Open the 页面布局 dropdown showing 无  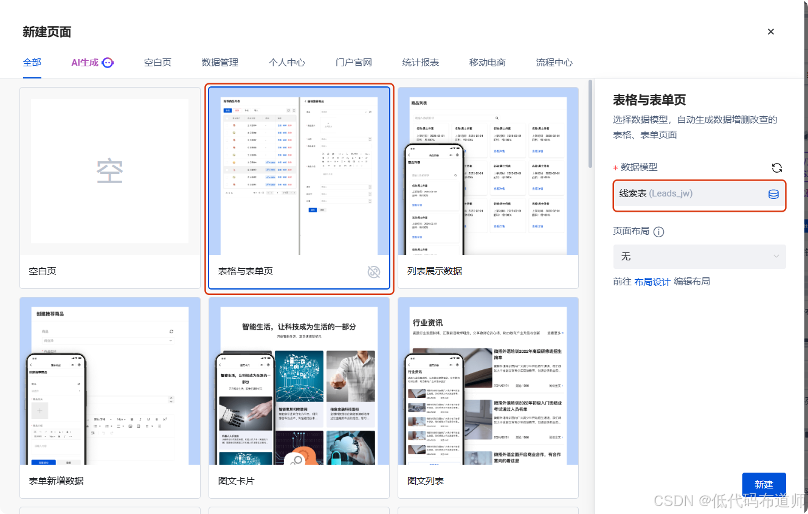[699, 257]
